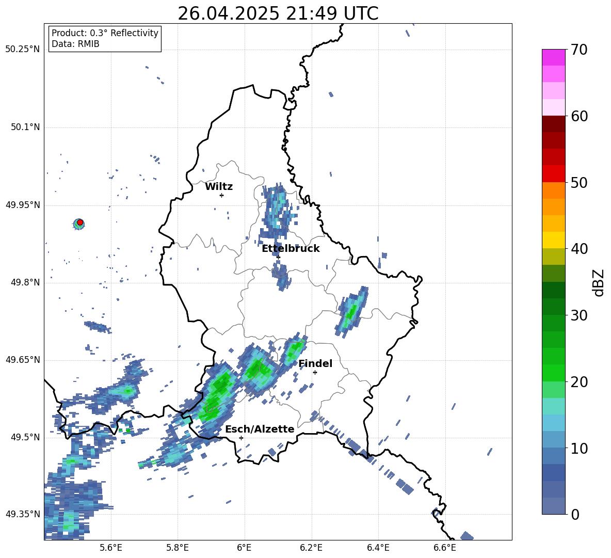Click the 49.35°N latitude label
611x558 pixels.
tap(23, 514)
